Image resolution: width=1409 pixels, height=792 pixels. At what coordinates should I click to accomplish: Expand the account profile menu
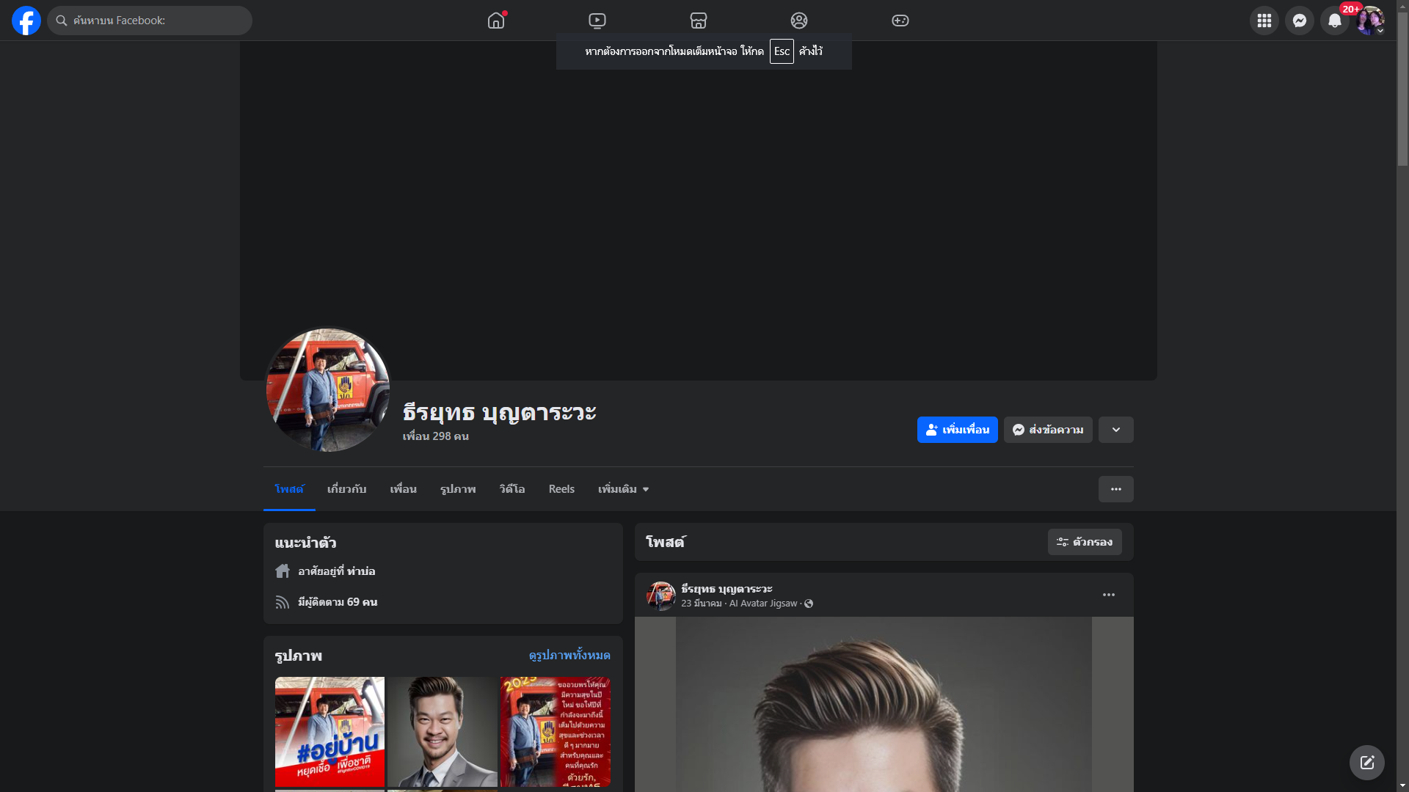(1370, 21)
